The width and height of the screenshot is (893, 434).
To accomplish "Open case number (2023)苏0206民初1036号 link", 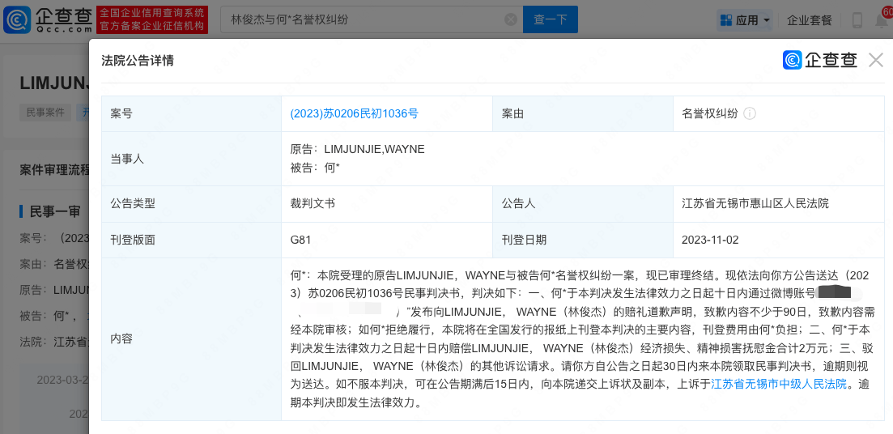I will tap(354, 114).
